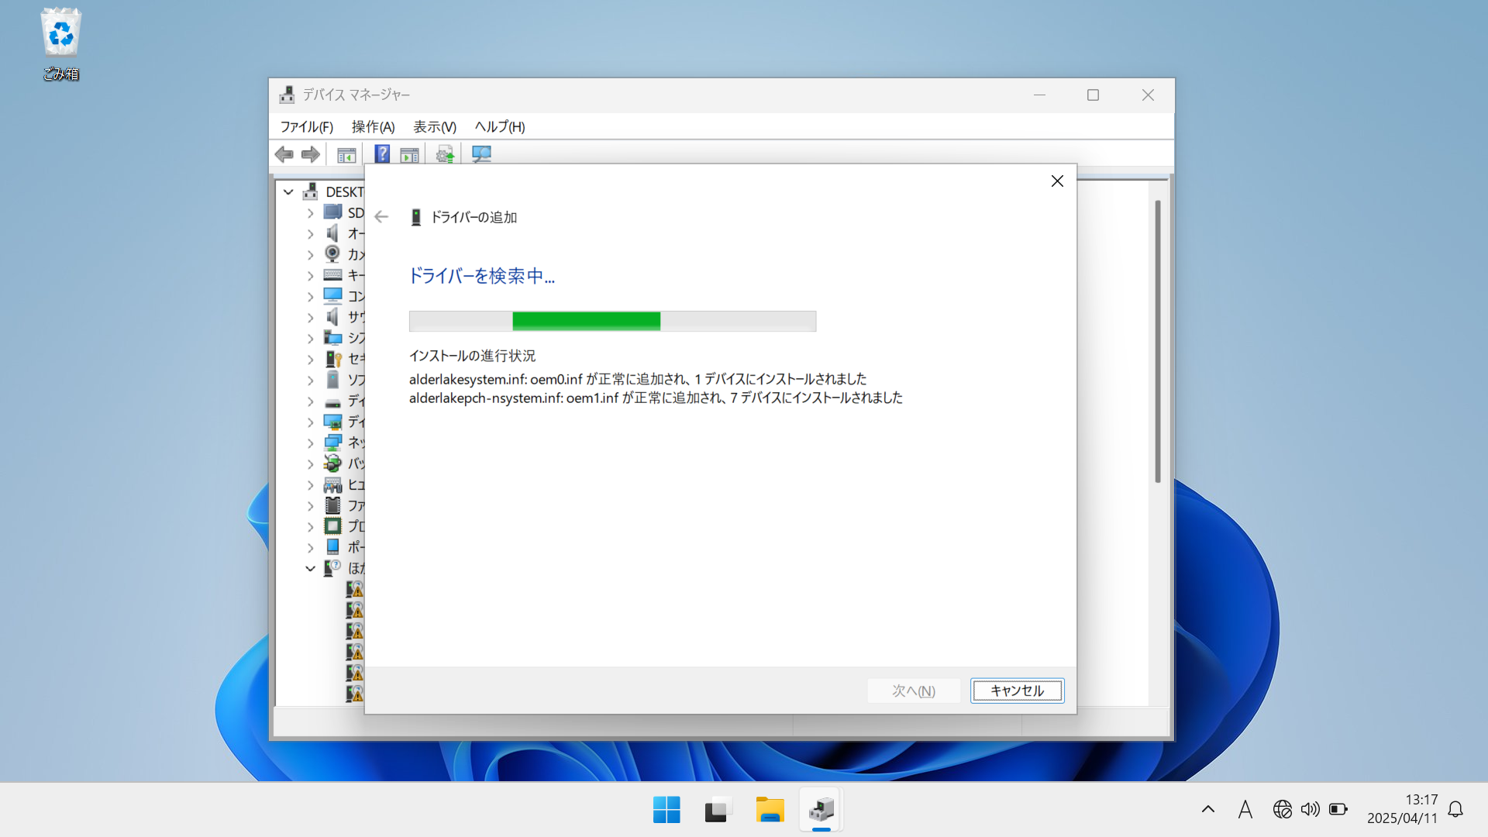Open the 表示(V) menu
The image size is (1488, 837).
[434, 126]
